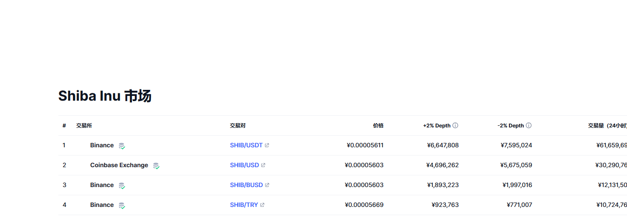This screenshot has width=627, height=216.
Task: Open the SHIB/TRY trading pair link
Action: tap(244, 205)
